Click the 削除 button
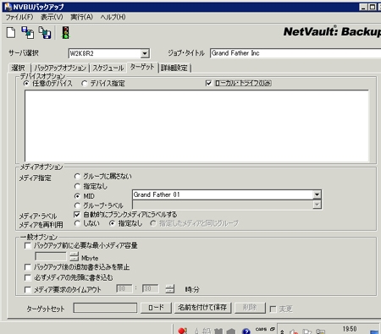Image resolution: width=381 pixels, height=334 pixels. [x=250, y=308]
